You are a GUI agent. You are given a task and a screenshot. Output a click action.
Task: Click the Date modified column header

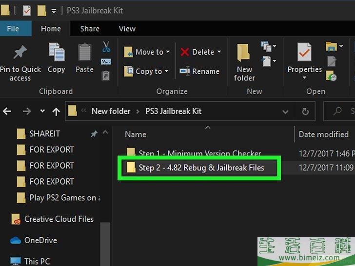pyautogui.click(x=323, y=134)
